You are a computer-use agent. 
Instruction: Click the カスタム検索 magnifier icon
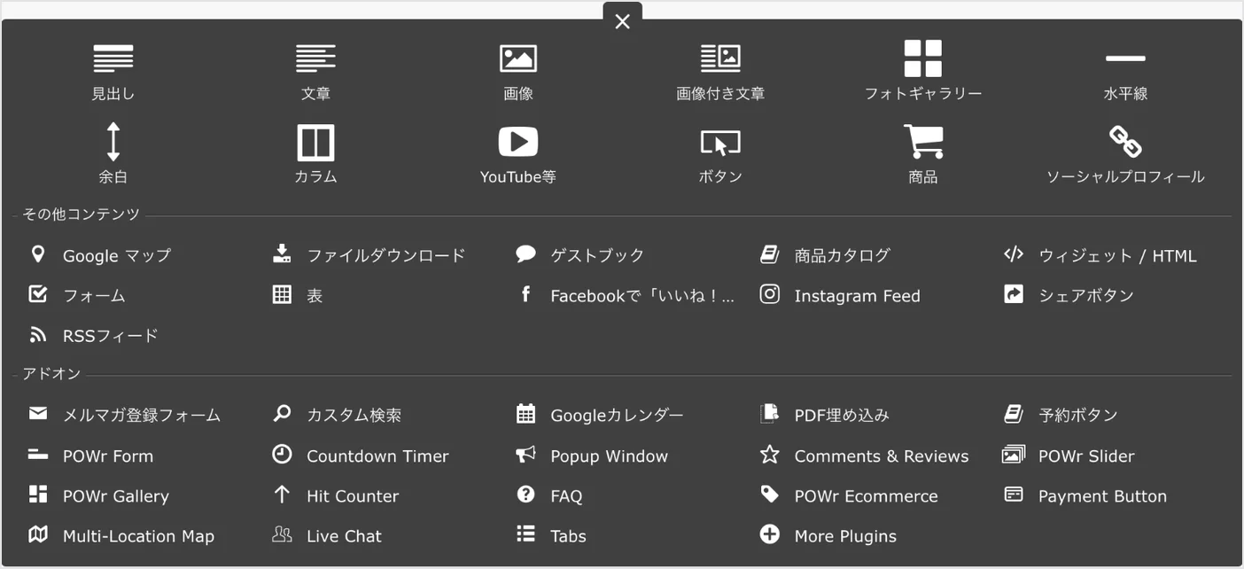[282, 414]
